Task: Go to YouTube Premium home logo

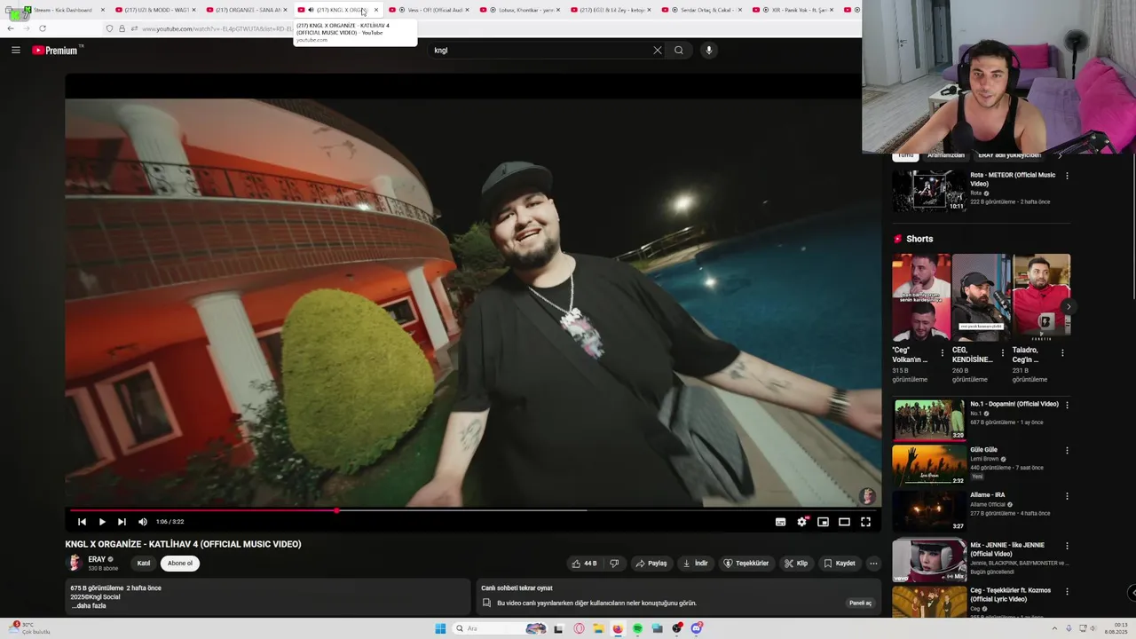Action: pyautogui.click(x=56, y=50)
